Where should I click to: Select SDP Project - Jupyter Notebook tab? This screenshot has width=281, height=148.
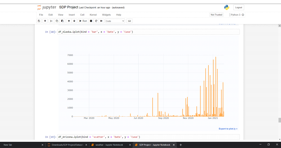click(x=155, y=145)
